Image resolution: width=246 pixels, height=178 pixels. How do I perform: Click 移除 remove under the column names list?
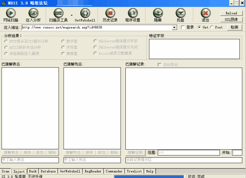click(114, 152)
